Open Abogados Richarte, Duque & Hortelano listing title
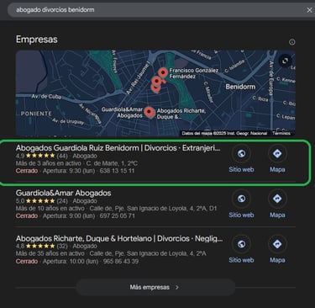The height and width of the screenshot is (308, 315). pos(119,238)
